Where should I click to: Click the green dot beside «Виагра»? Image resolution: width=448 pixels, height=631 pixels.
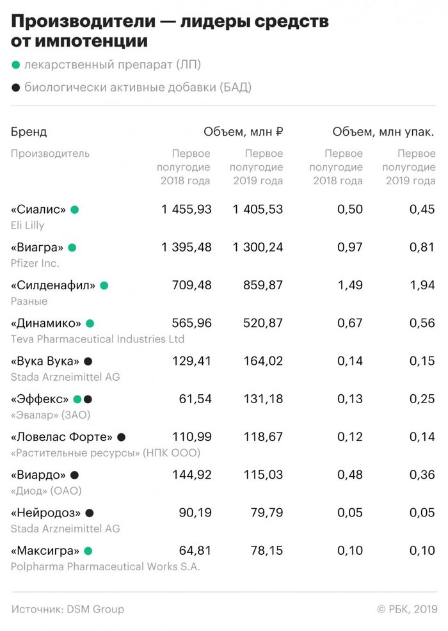pos(72,248)
